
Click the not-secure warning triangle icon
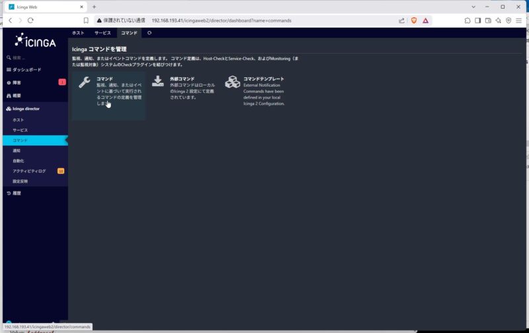click(x=99, y=21)
